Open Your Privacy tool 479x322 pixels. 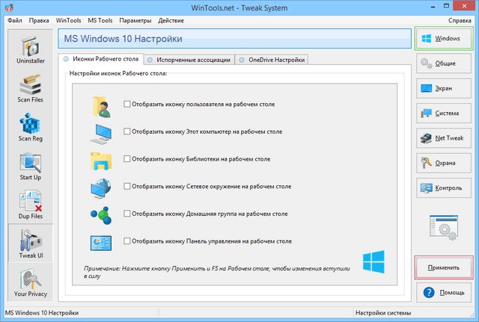pos(29,284)
